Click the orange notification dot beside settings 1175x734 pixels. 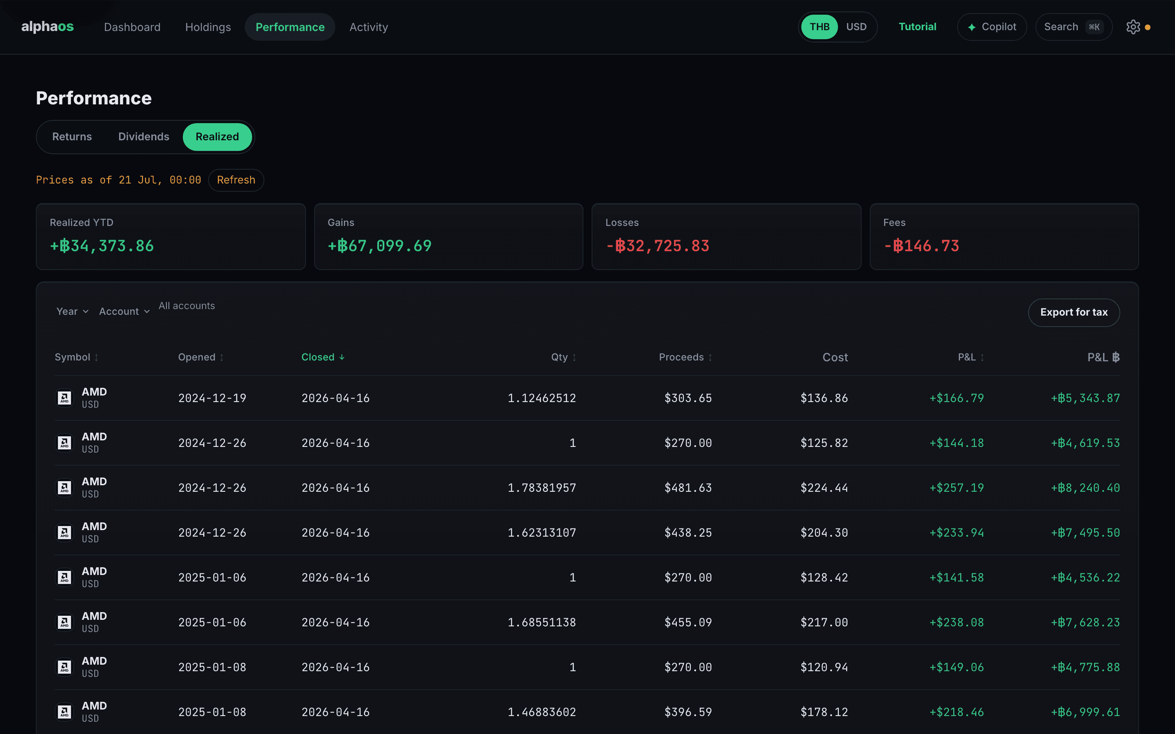[1148, 27]
